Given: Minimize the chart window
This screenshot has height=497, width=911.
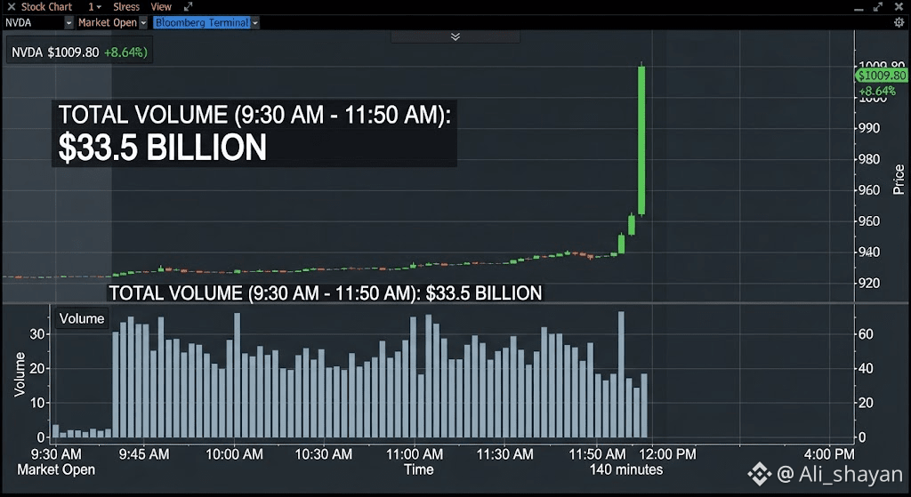Looking at the screenshot, I should [x=859, y=8].
